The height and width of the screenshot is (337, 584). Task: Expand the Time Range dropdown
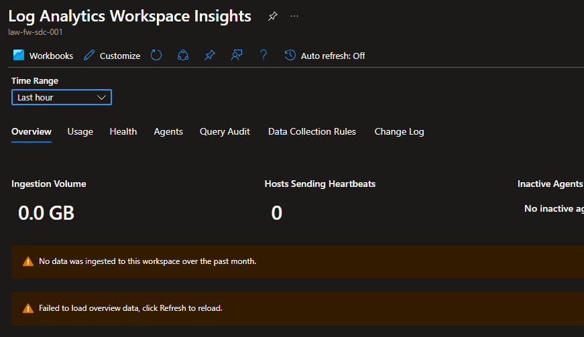pos(62,97)
